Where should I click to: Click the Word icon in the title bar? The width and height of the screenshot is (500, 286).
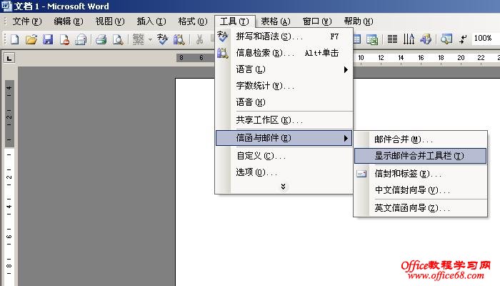tap(6, 6)
